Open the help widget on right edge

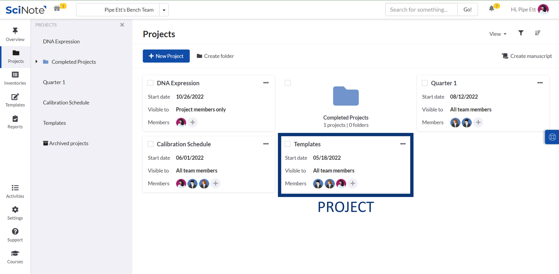[x=552, y=137]
